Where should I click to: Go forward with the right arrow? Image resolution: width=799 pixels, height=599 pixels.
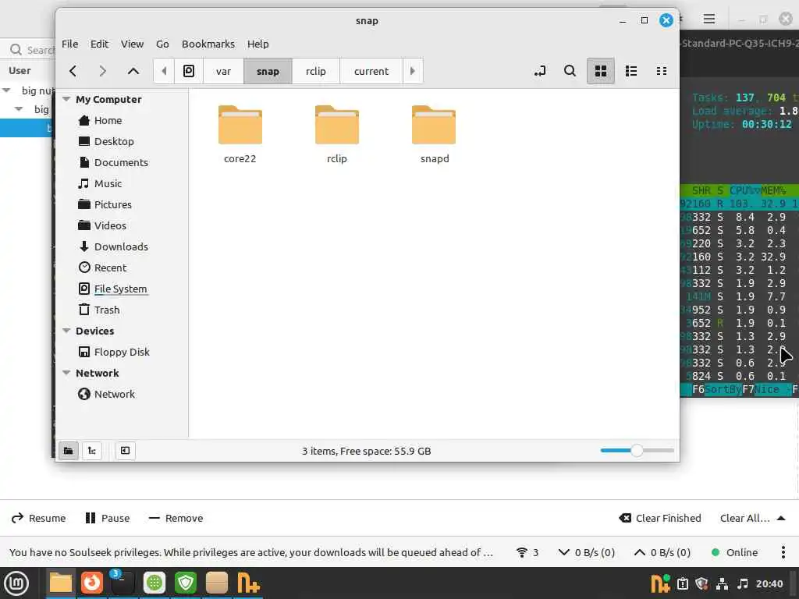coord(102,71)
